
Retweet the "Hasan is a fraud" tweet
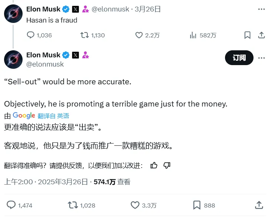85,35
